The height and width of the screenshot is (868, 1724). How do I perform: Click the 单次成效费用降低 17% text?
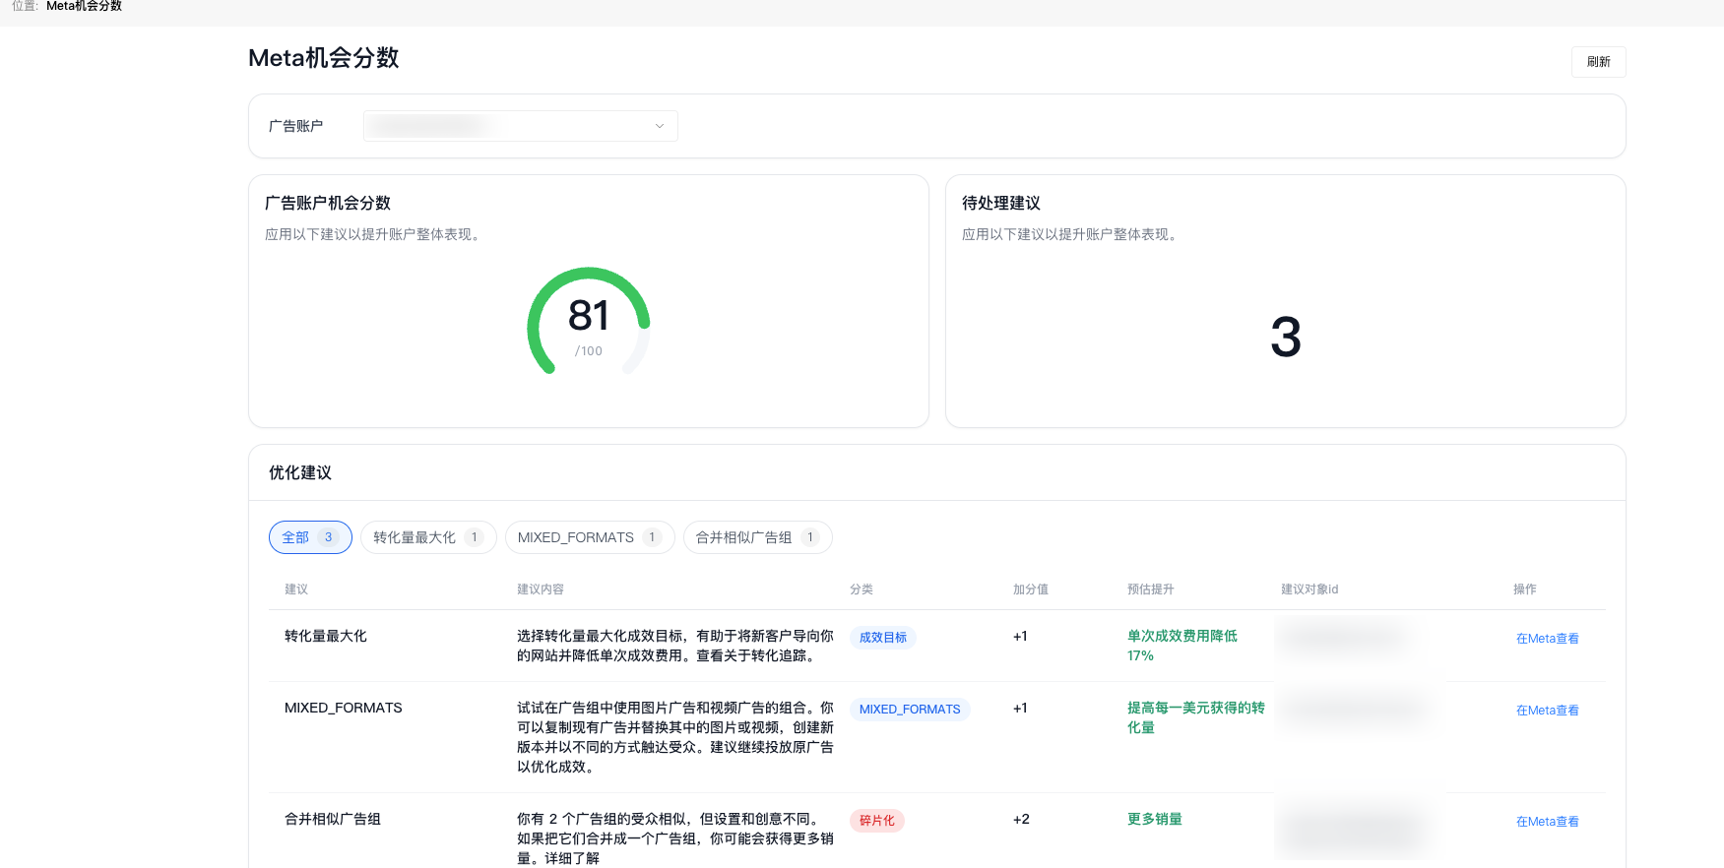pyautogui.click(x=1182, y=646)
